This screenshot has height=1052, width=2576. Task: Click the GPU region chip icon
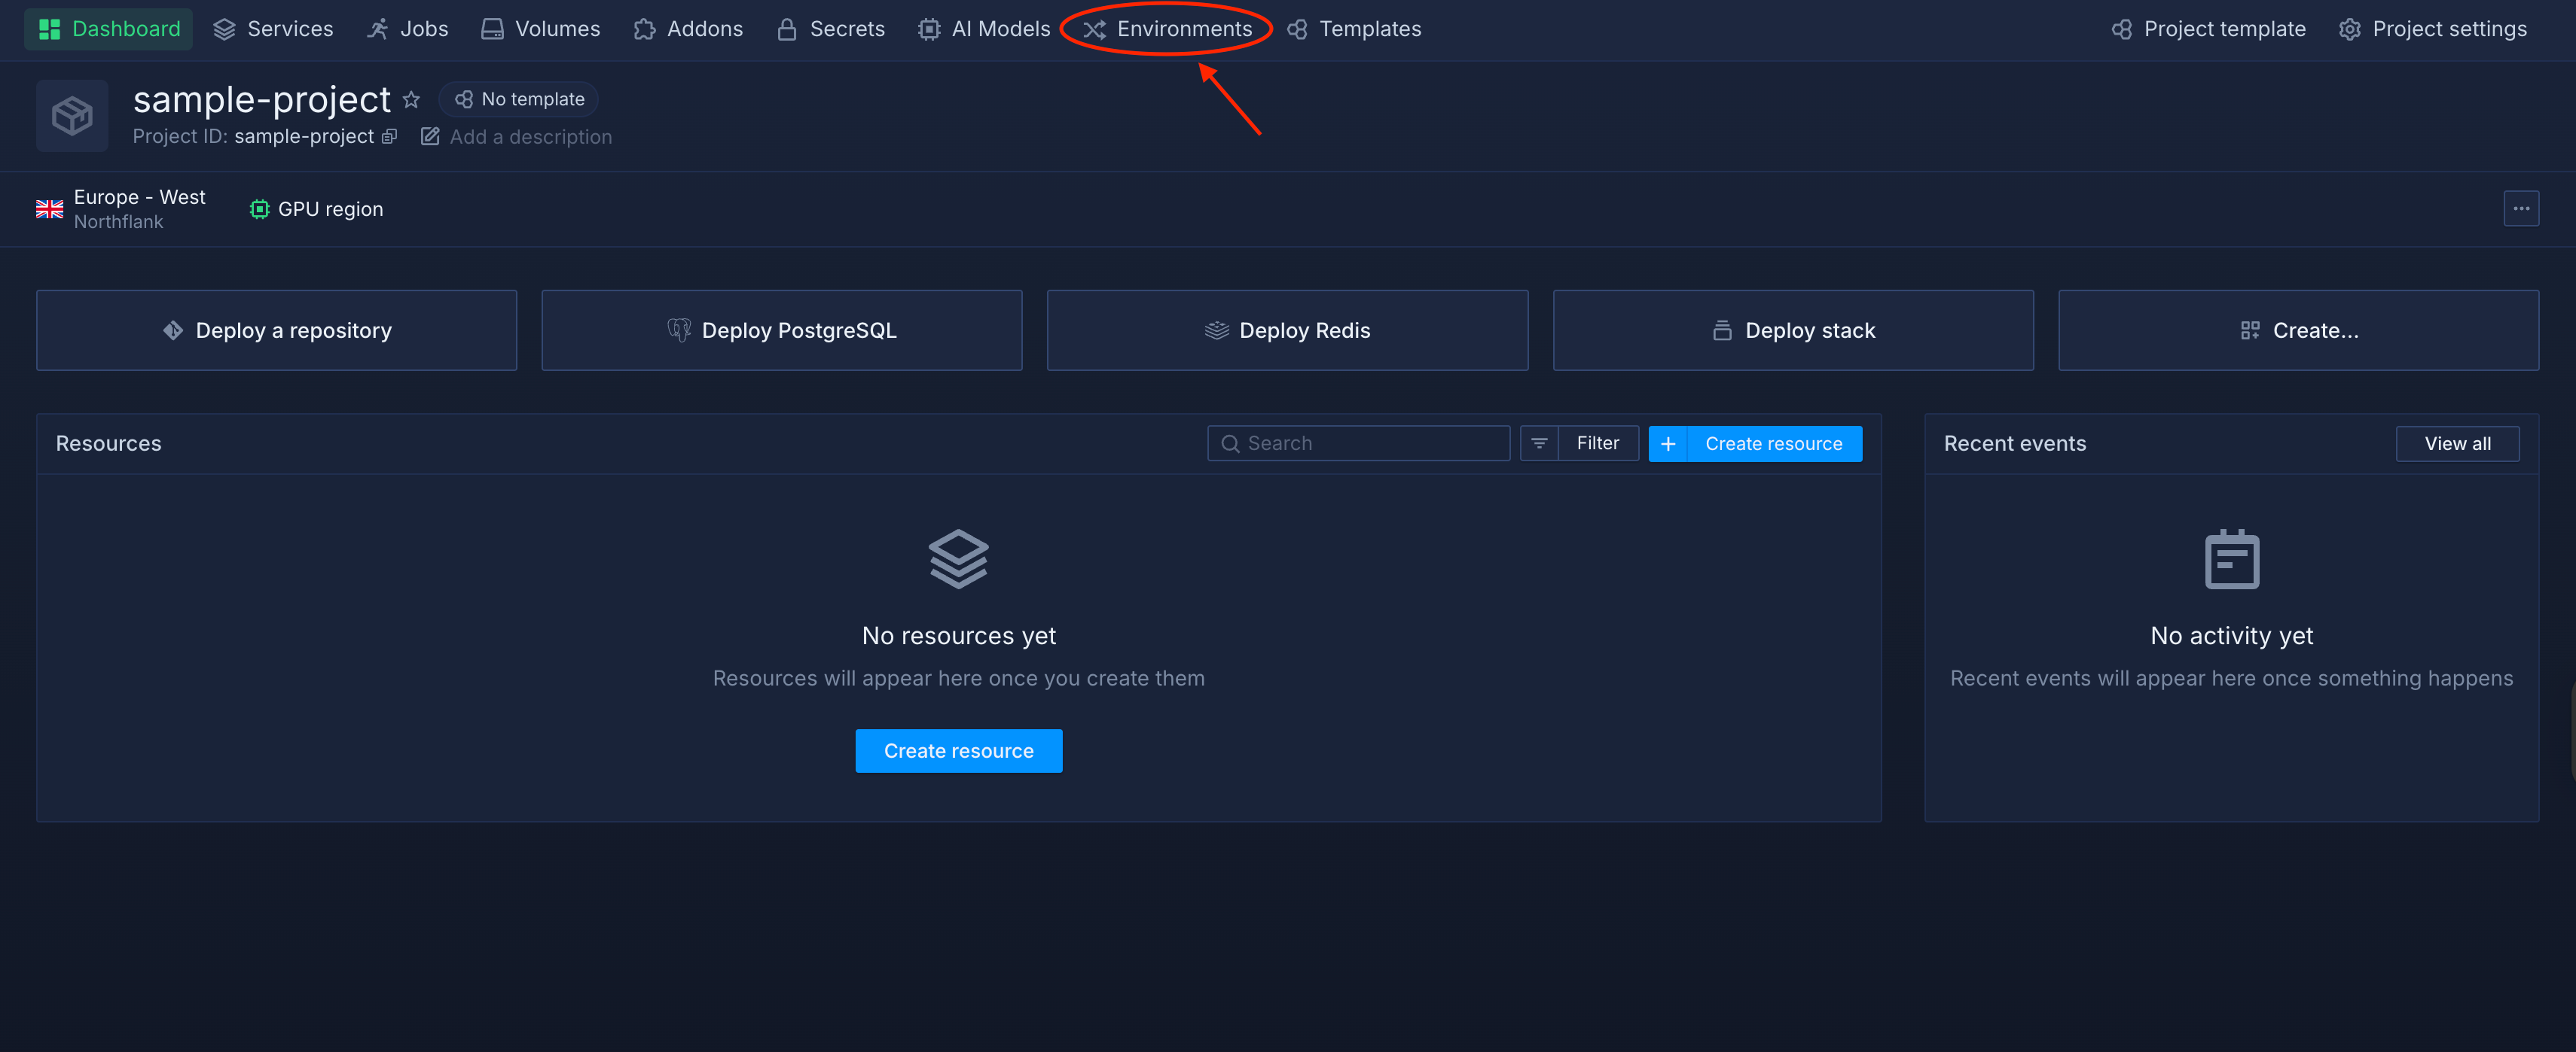click(259, 208)
